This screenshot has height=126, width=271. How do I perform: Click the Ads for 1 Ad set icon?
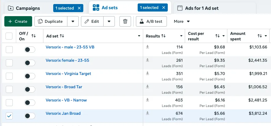[x=180, y=8]
